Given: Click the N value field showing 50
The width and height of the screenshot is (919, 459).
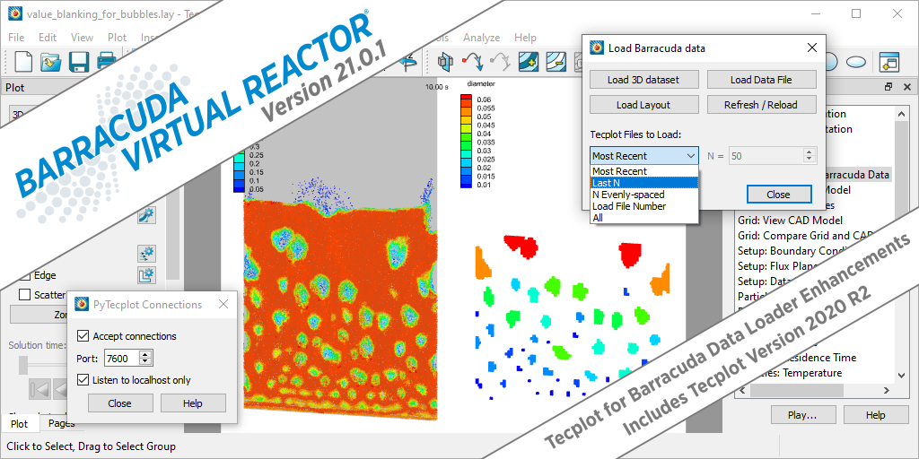Looking at the screenshot, I should click(x=766, y=156).
